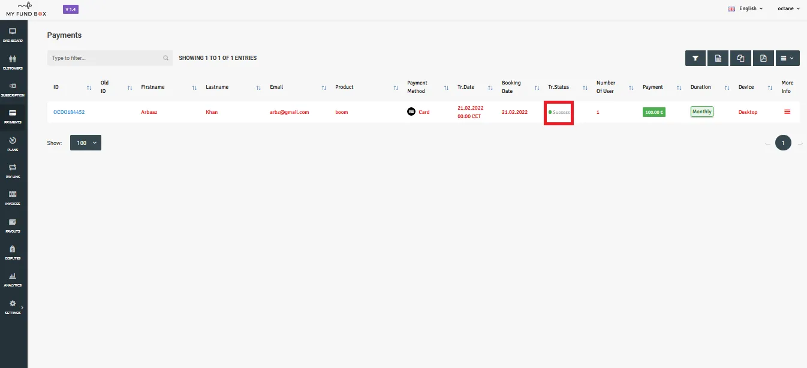Sort by Payment column arrows
Image resolution: width=807 pixels, height=368 pixels.
pyautogui.click(x=679, y=88)
